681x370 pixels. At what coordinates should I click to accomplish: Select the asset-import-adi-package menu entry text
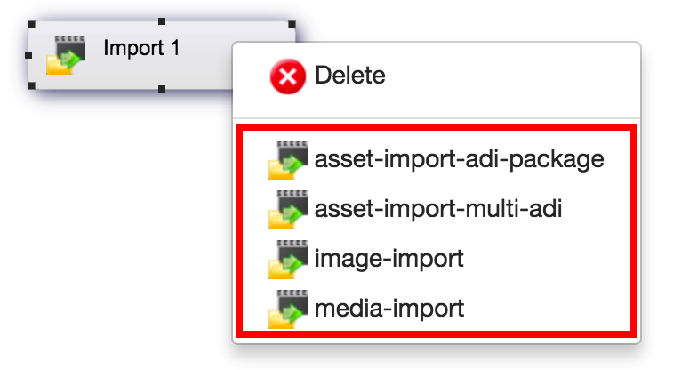click(459, 160)
